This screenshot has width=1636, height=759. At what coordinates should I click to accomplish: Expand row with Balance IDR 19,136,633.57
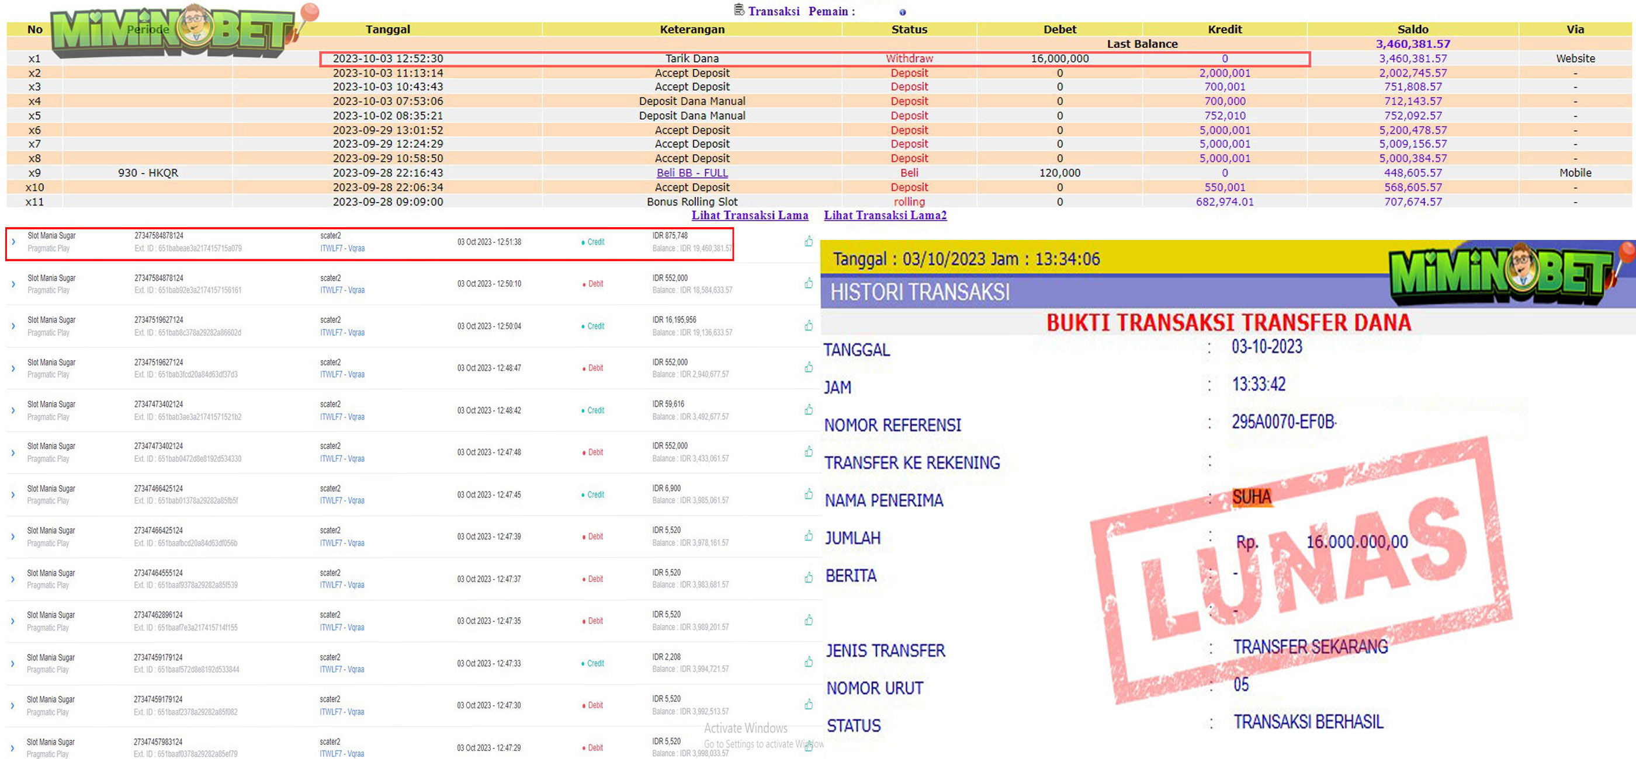pyautogui.click(x=13, y=326)
